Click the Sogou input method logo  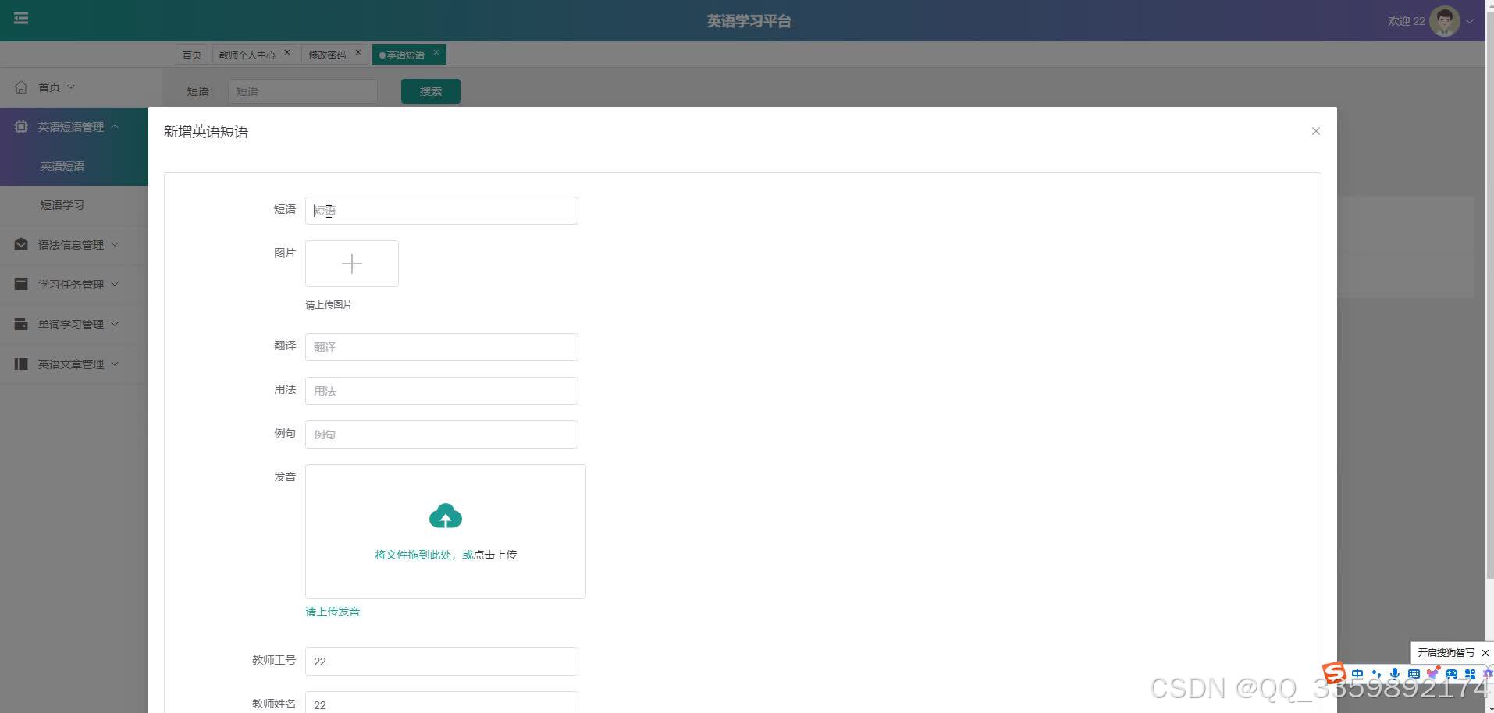(x=1334, y=673)
